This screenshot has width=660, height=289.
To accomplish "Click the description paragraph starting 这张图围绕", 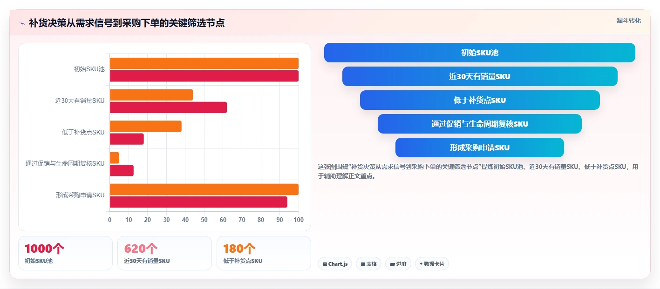I will (478, 171).
